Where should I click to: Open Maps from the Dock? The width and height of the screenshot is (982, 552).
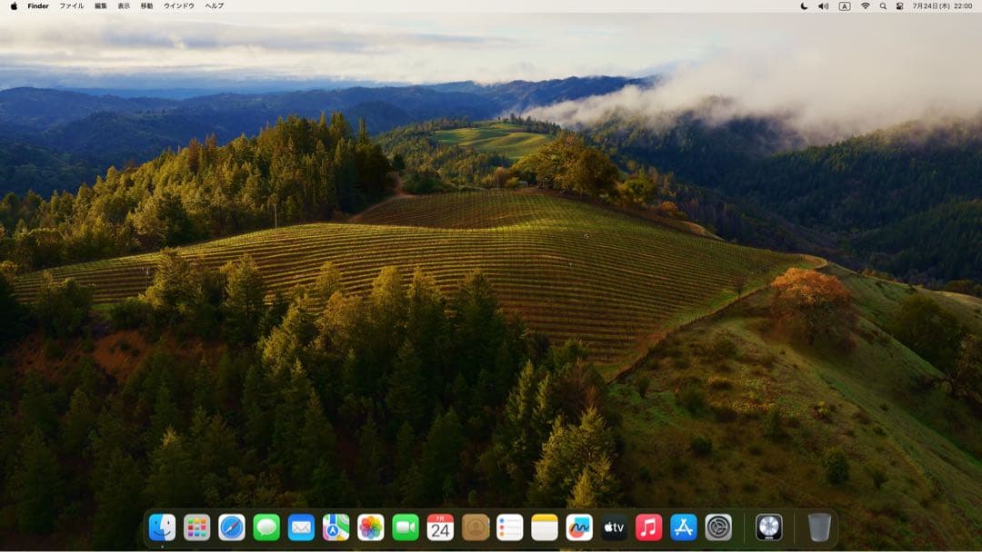336,527
